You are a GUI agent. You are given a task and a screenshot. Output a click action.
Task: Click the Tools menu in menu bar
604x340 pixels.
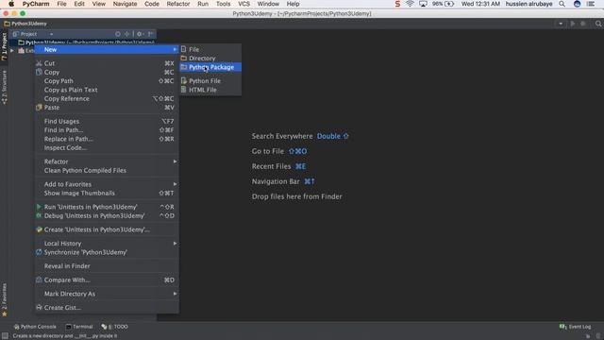coord(223,4)
